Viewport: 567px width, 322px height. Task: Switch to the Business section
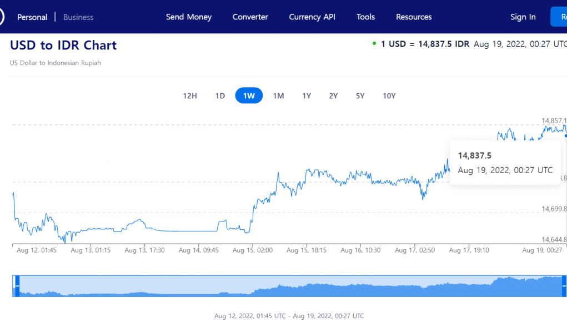tap(78, 17)
